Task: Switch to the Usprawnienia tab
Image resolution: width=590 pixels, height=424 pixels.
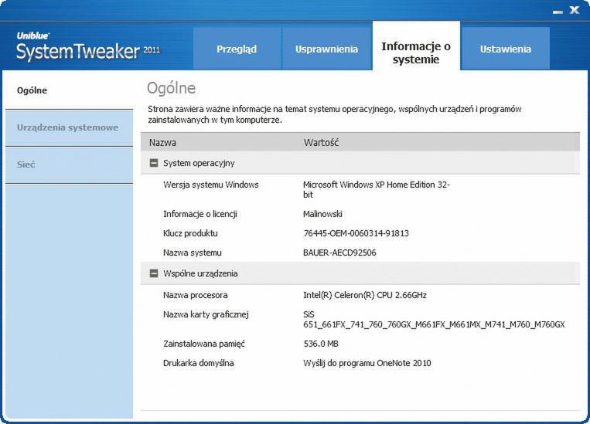Action: tap(326, 49)
